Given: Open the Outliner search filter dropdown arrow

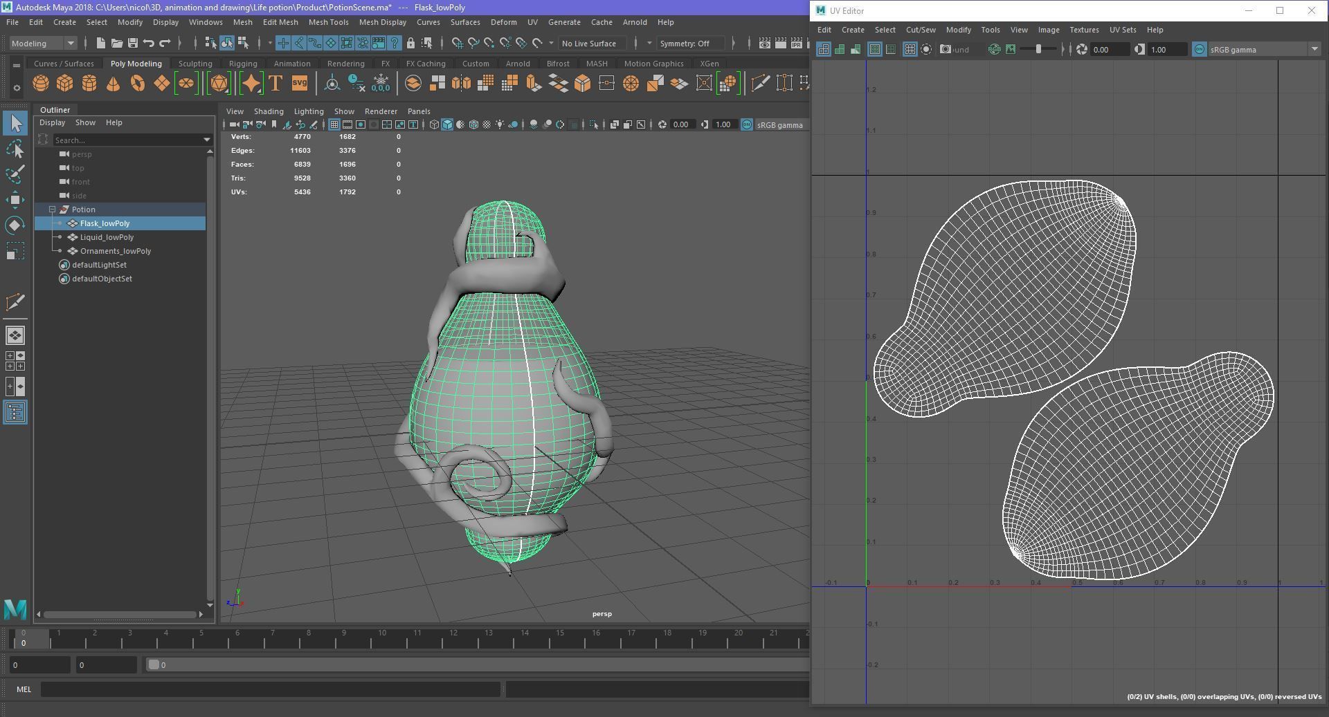Looking at the screenshot, I should (206, 140).
